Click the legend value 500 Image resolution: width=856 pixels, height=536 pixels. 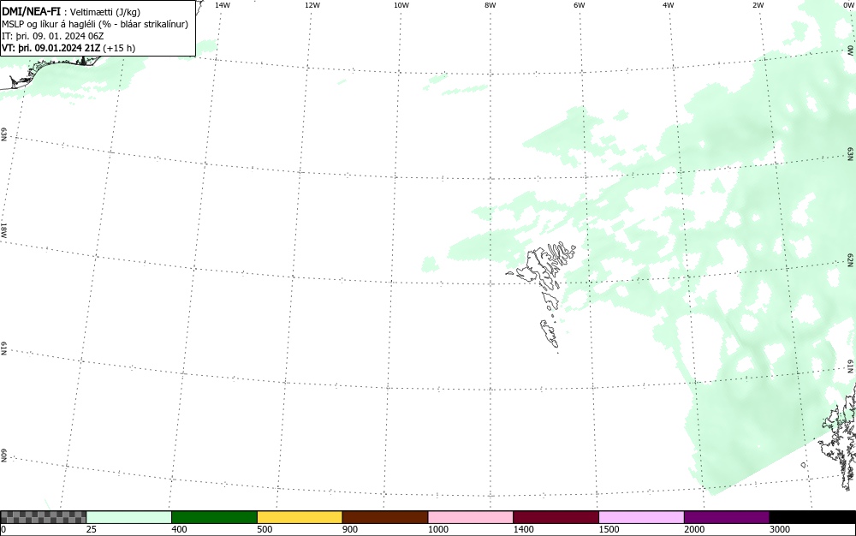point(265,529)
